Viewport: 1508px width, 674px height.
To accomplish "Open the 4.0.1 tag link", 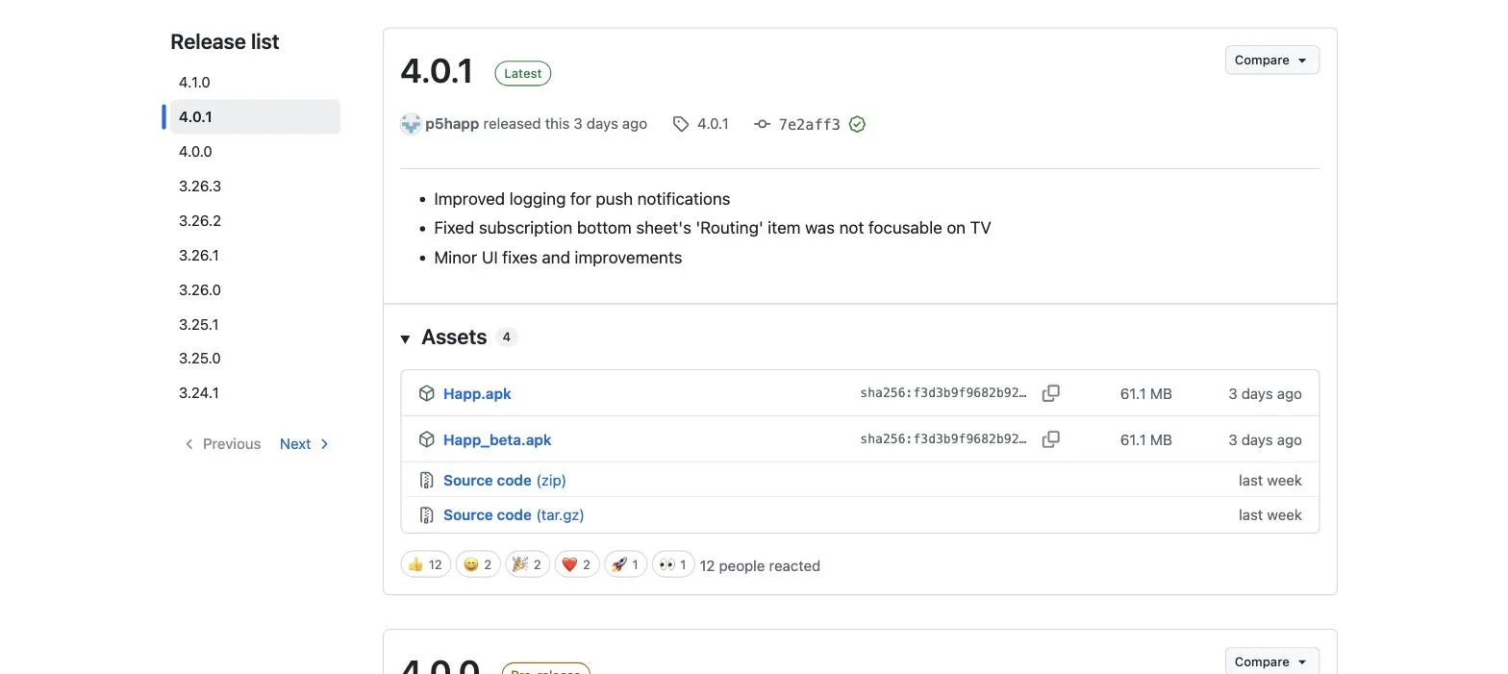I will pyautogui.click(x=713, y=124).
